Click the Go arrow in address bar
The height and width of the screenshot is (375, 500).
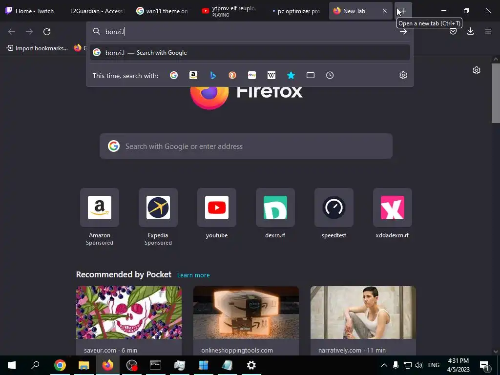403,32
